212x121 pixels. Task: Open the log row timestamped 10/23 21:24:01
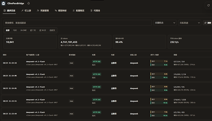pyautogui.click(x=107, y=88)
